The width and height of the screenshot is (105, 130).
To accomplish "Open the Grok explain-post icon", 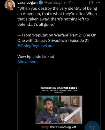I will coord(91,3).
